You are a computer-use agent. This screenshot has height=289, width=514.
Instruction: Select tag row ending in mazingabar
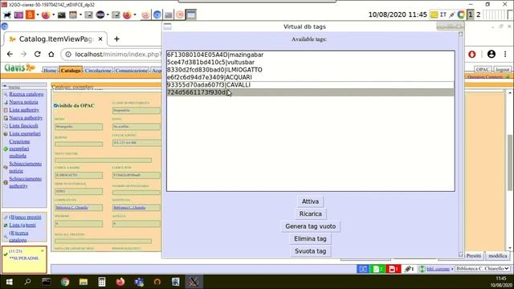[311, 55]
